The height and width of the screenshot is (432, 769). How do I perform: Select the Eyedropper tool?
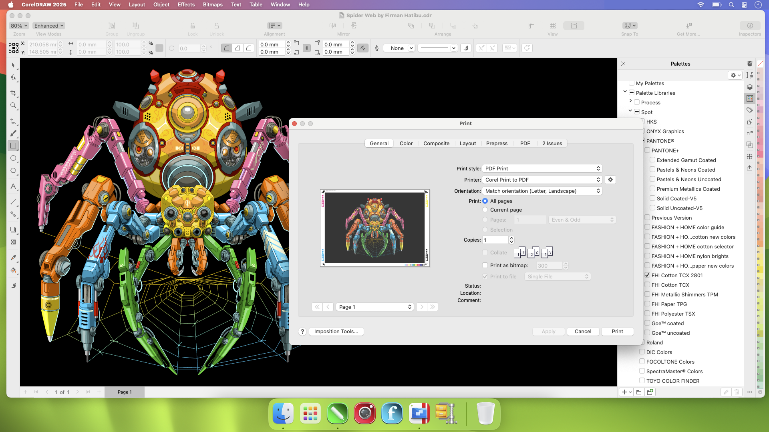[x=13, y=258]
